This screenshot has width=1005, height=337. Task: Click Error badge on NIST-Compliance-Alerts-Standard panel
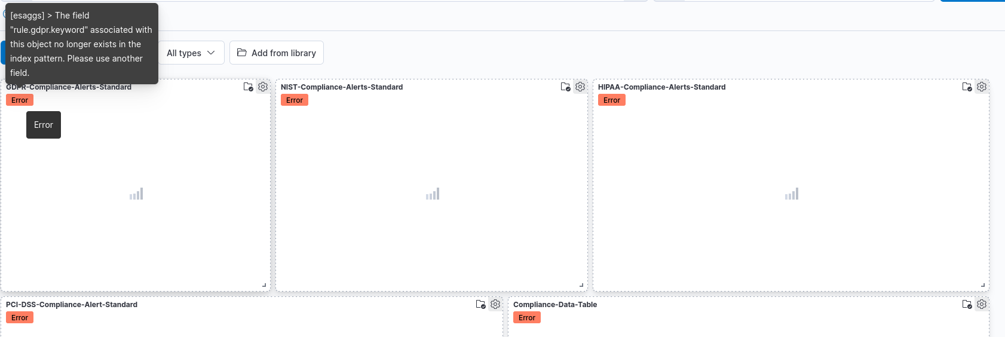coord(295,100)
